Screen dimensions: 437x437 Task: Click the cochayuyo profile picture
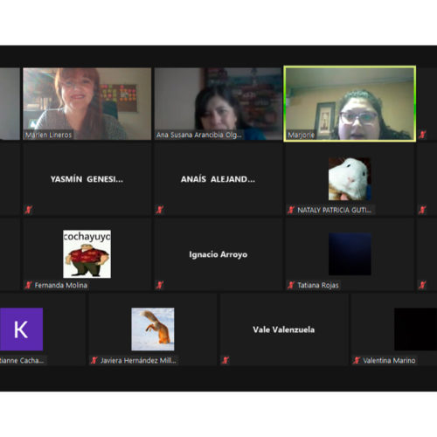coord(87,254)
